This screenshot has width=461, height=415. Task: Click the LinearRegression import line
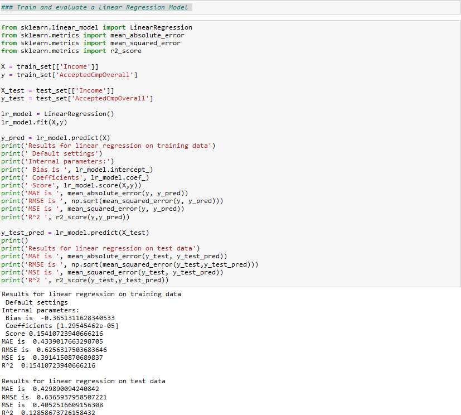(96, 27)
